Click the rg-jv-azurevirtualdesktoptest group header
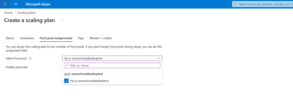This screenshot has height=108, width=293. [84, 74]
